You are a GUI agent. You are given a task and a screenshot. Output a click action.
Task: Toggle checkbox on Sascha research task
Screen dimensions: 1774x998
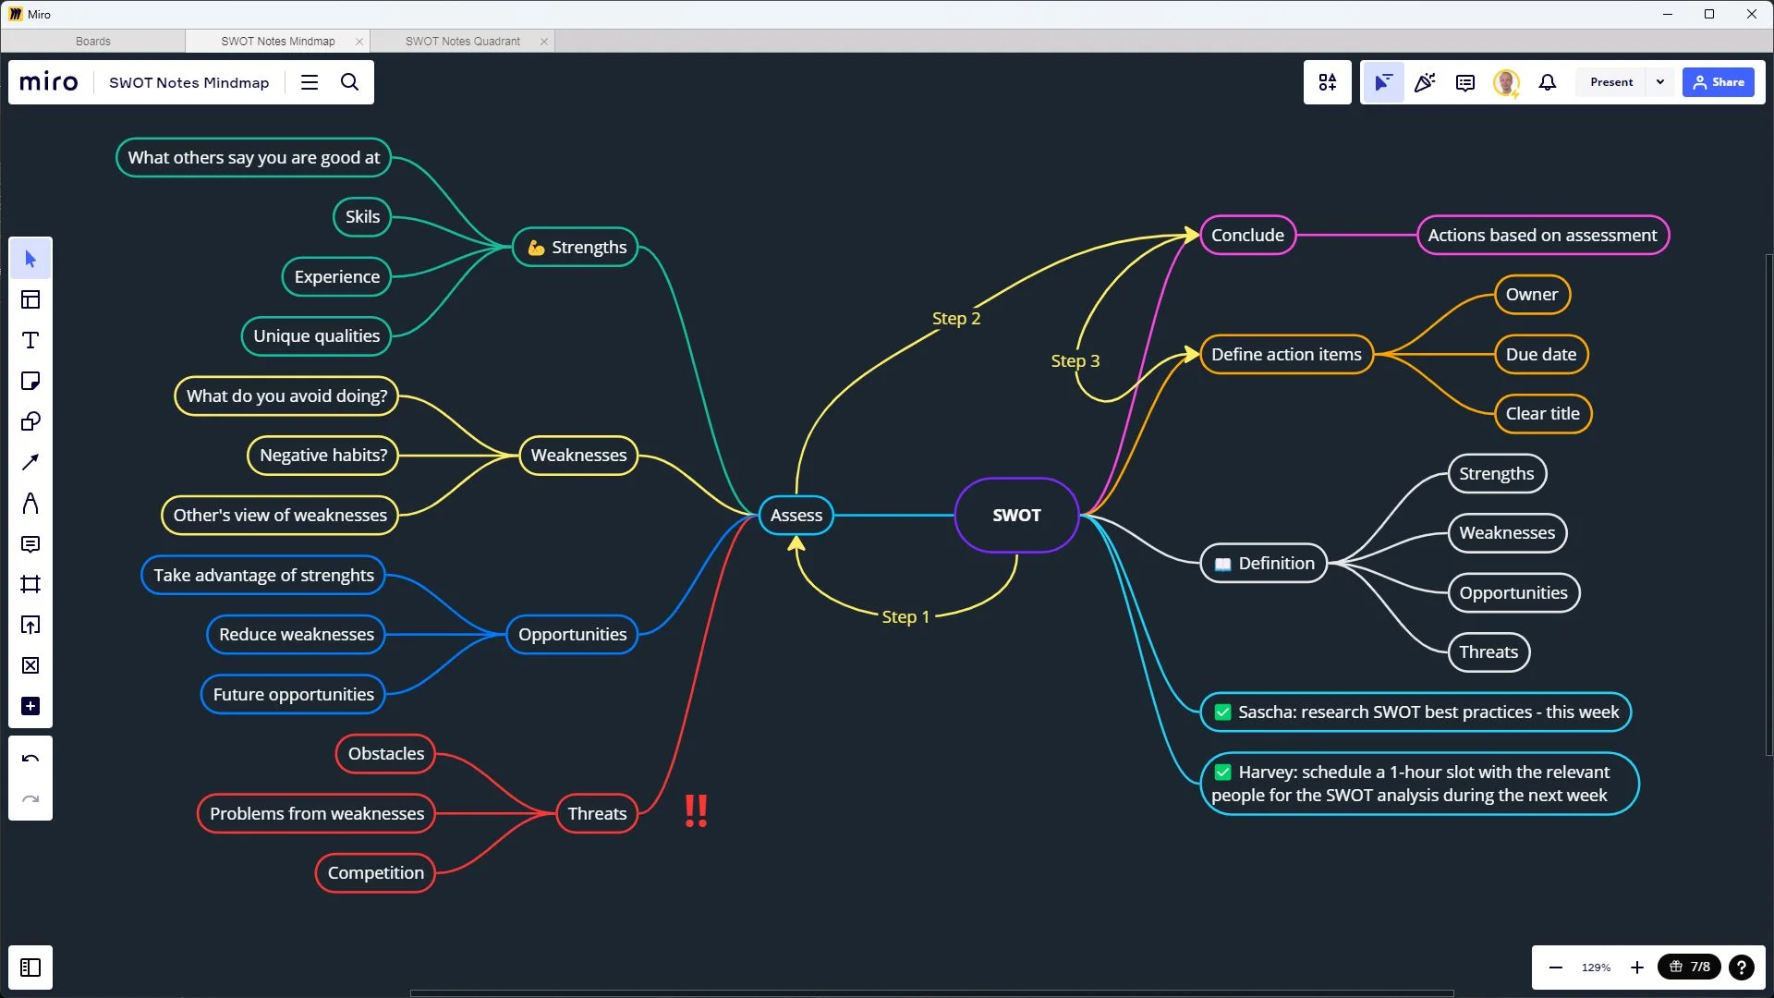pyautogui.click(x=1222, y=712)
